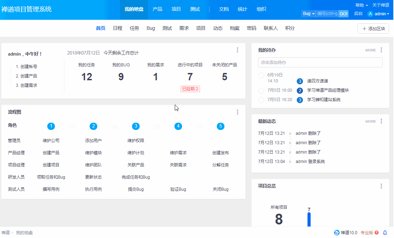The width and height of the screenshot is (394, 238).
Task: Mark the 递四方速递 todo as done
Action: coord(261,76)
